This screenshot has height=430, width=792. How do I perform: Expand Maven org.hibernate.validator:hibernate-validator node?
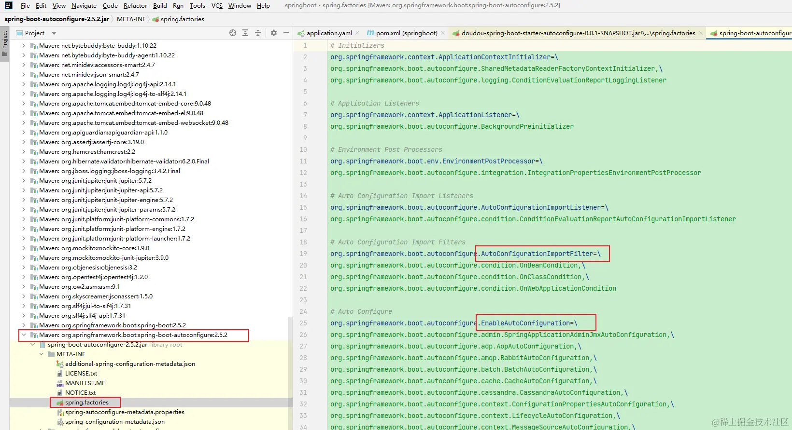(x=24, y=161)
